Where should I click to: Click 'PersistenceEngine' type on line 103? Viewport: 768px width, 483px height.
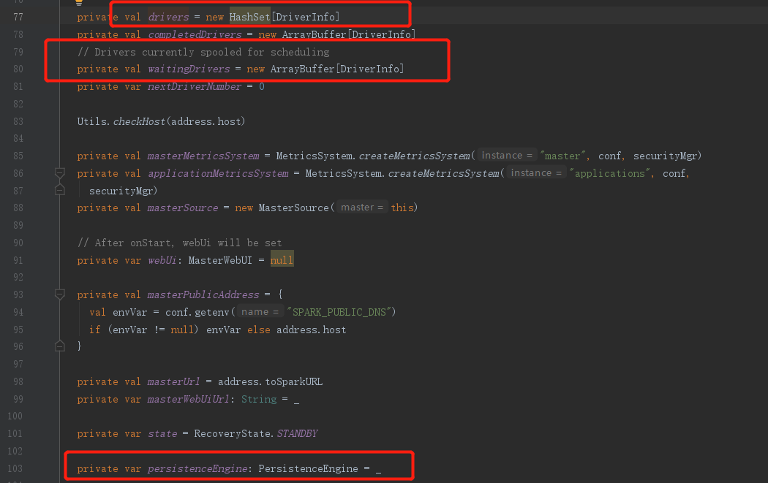308,469
